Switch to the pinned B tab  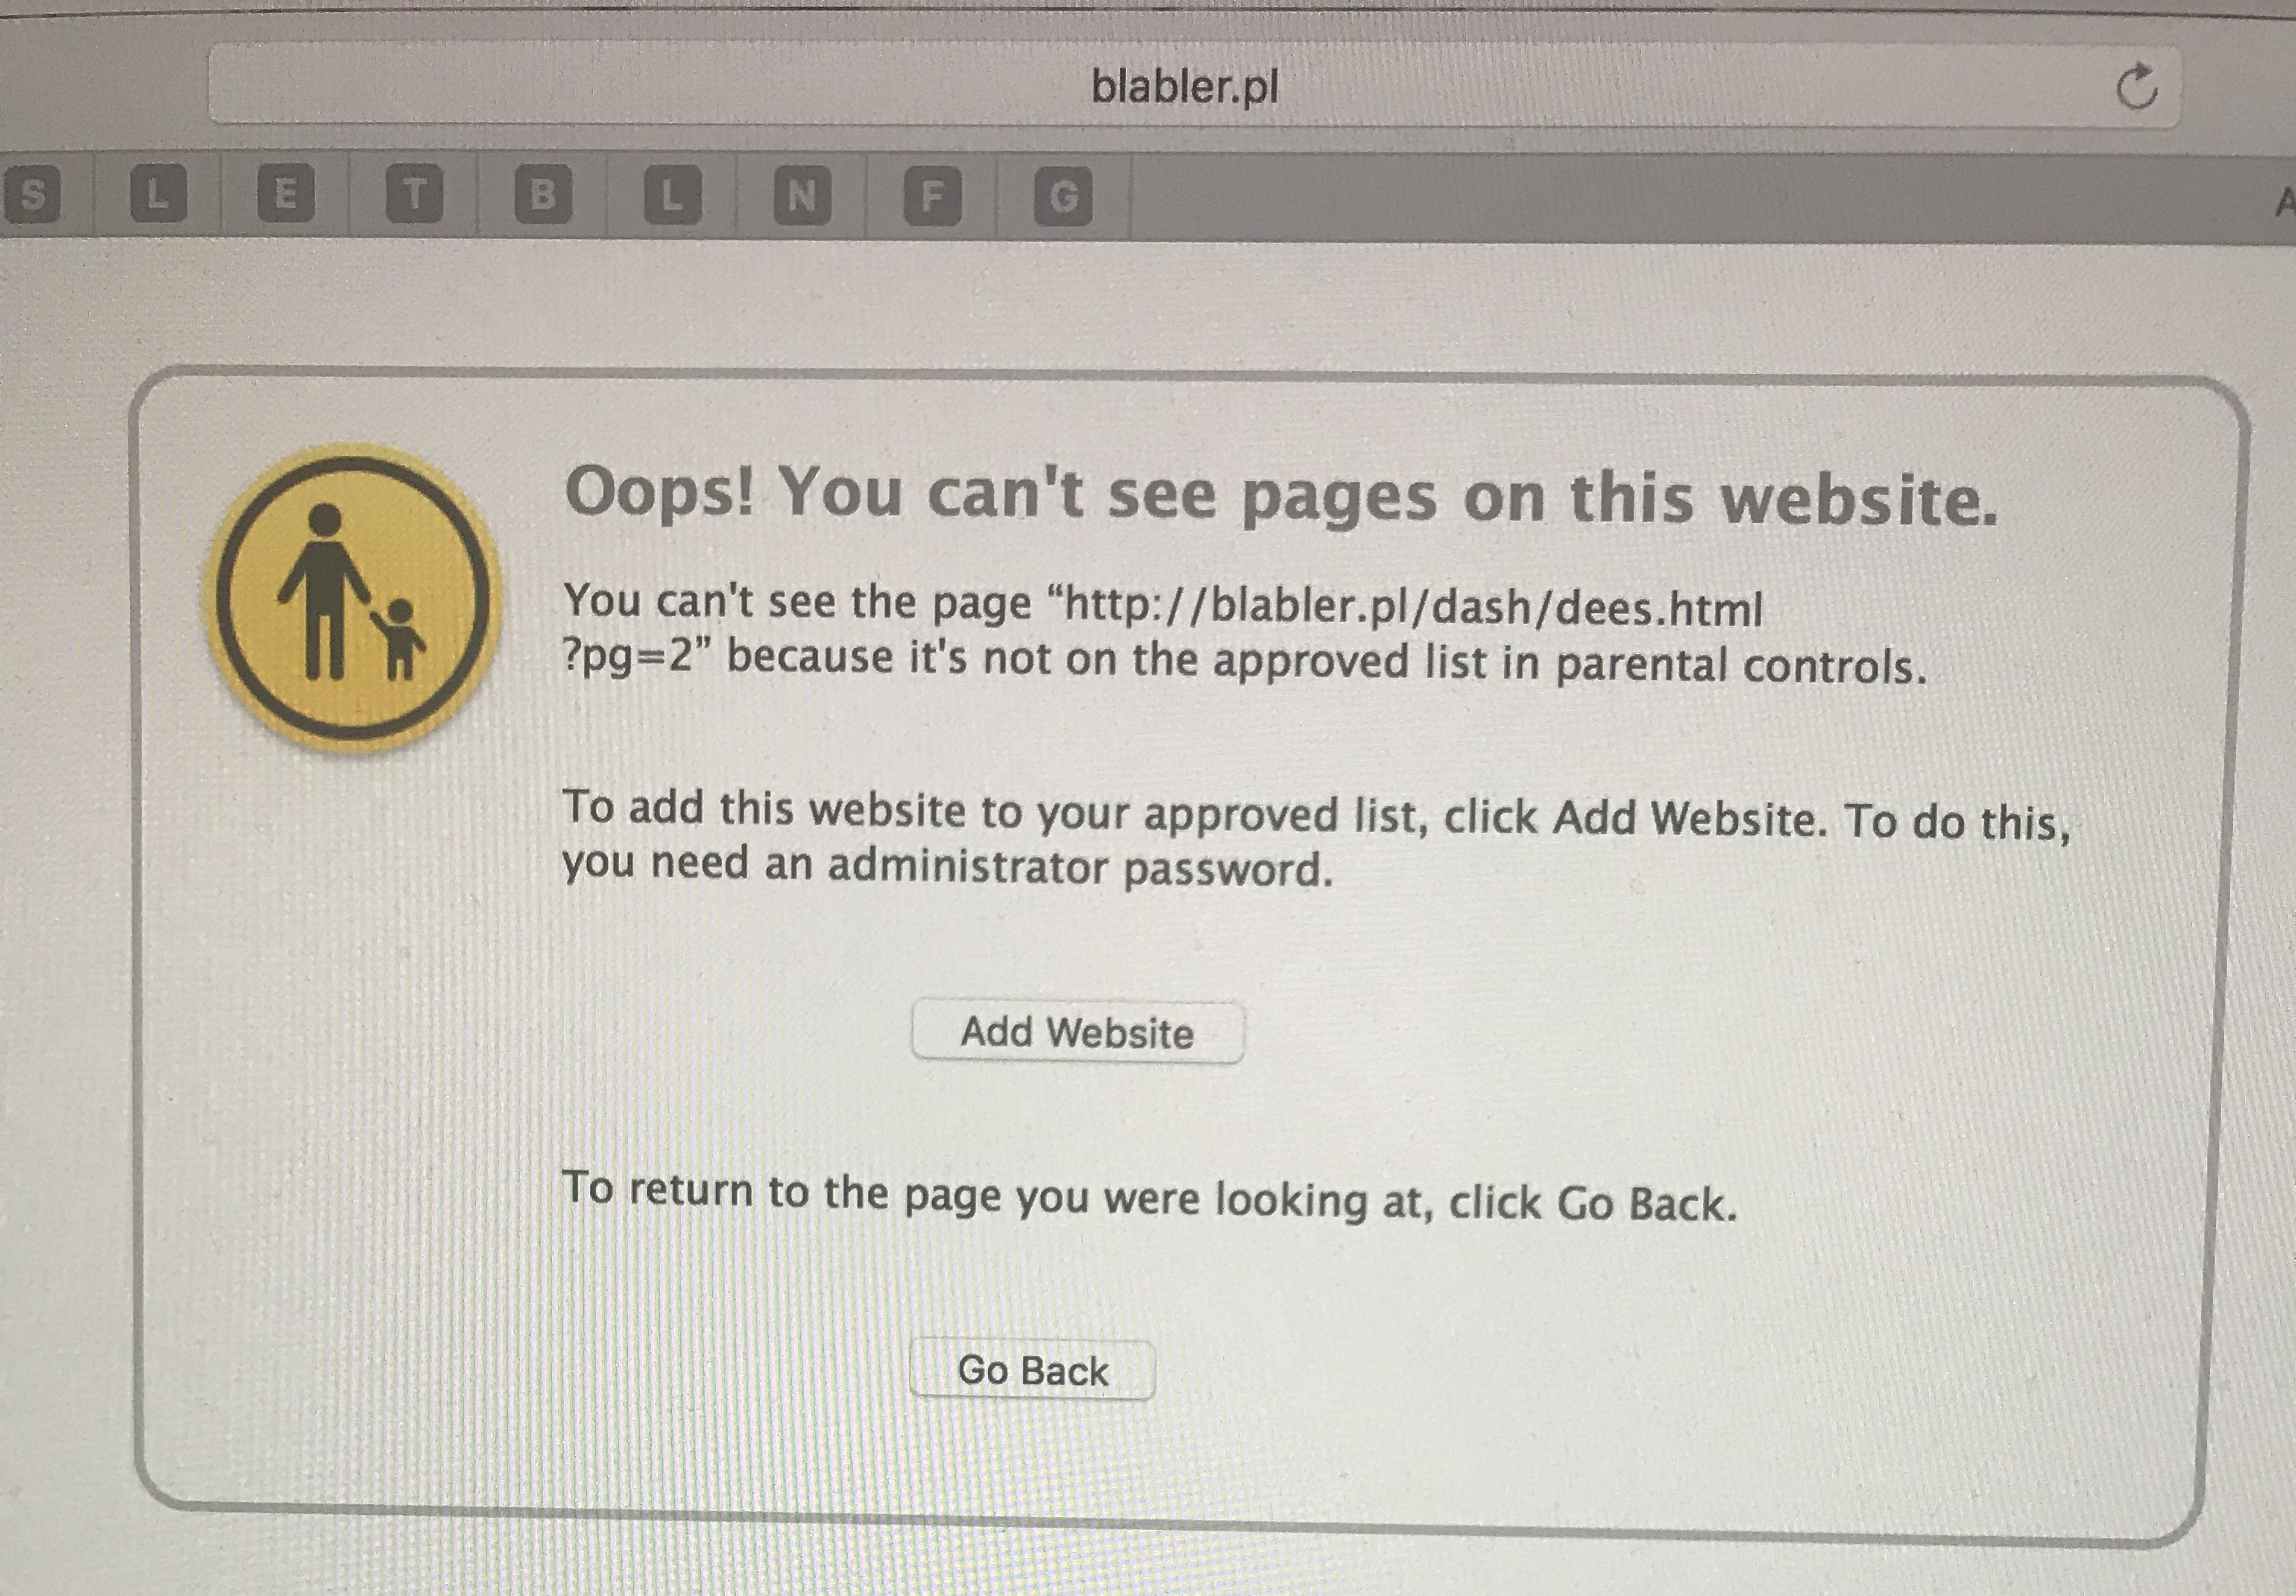(x=543, y=194)
